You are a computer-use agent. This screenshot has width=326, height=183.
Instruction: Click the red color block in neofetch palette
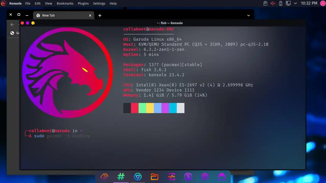[x=135, y=108]
